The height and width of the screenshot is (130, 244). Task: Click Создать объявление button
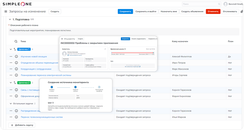coord(192,12)
